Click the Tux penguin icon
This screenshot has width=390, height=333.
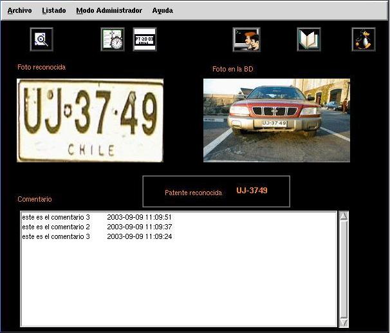coord(364,39)
